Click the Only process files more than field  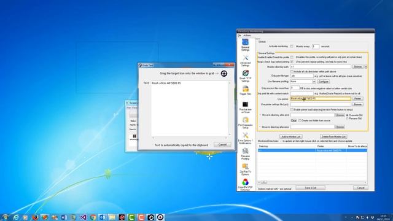click(x=295, y=88)
